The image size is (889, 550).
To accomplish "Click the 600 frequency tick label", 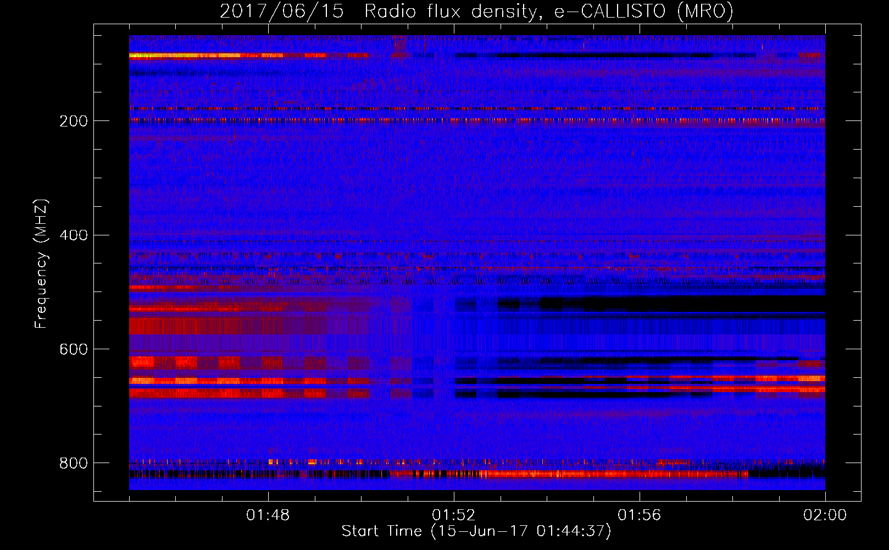I will point(74,350).
